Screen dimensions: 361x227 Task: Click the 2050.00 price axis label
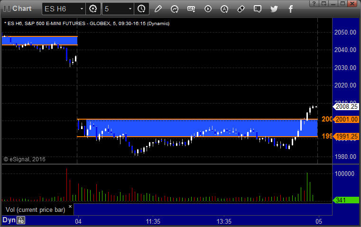point(345,32)
